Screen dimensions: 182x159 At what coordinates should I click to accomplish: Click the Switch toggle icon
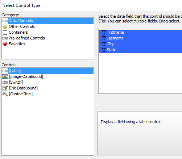[5, 83]
